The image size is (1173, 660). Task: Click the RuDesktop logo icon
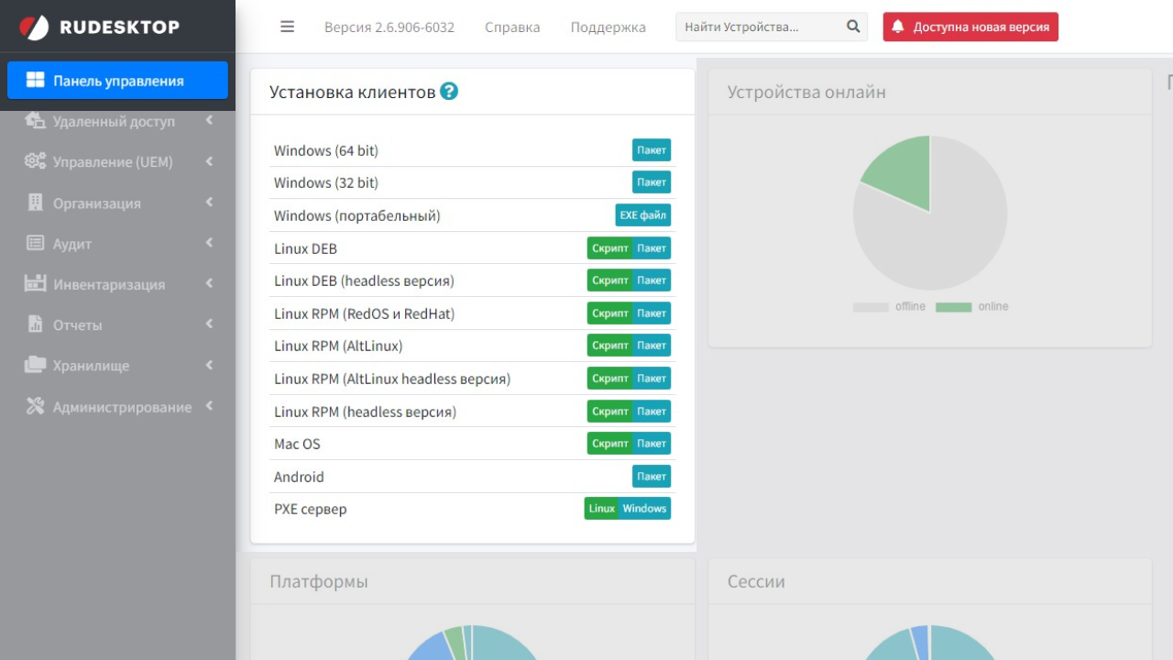pyautogui.click(x=34, y=27)
